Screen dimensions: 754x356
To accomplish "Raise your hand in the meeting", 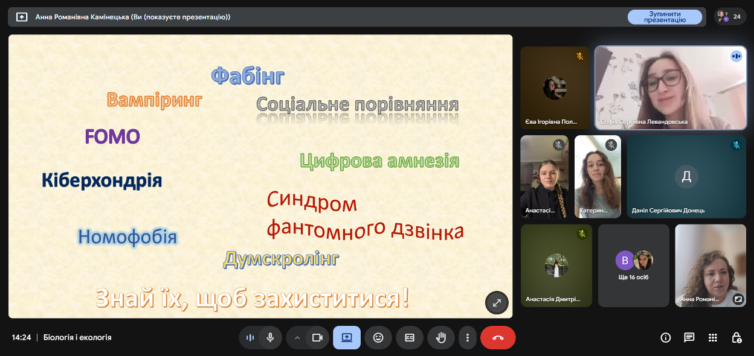I will (441, 338).
